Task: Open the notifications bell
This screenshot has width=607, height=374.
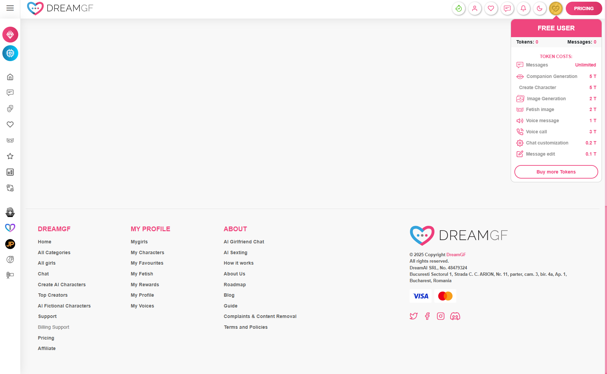Action: [523, 8]
